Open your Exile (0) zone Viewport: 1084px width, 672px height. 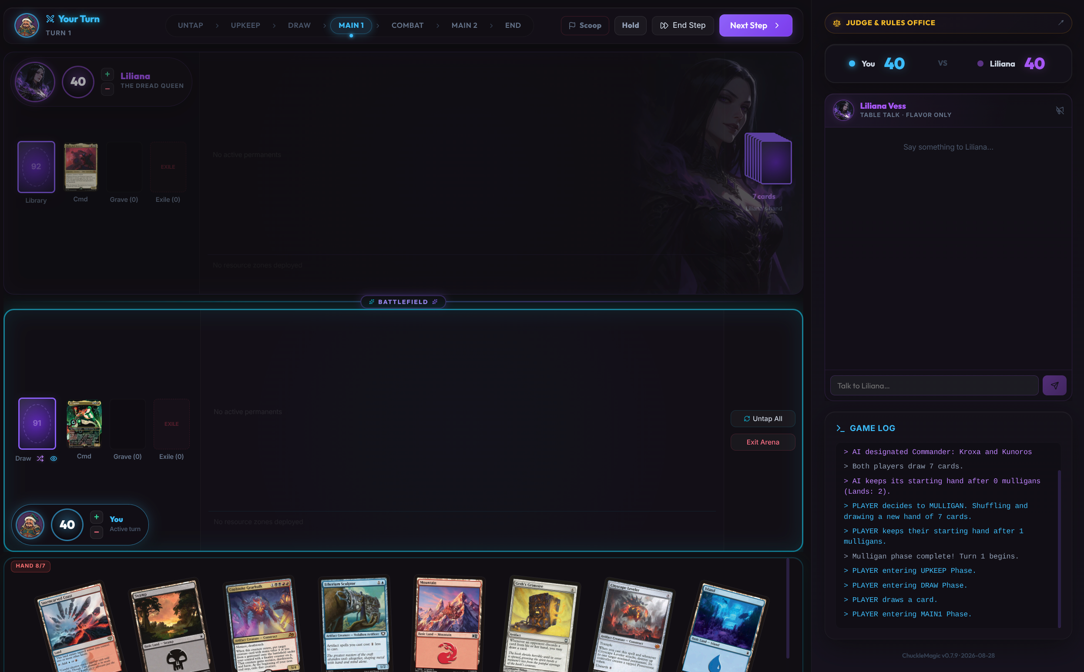[171, 424]
